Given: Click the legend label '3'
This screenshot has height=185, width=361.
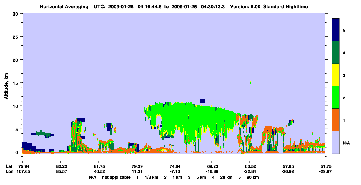Looking at the screenshot, I should (x=344, y=75).
